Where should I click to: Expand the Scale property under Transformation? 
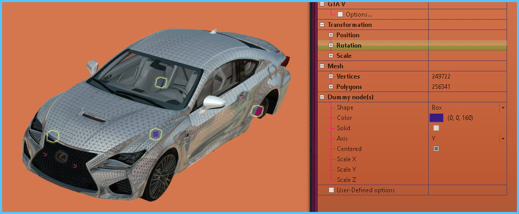[331, 56]
